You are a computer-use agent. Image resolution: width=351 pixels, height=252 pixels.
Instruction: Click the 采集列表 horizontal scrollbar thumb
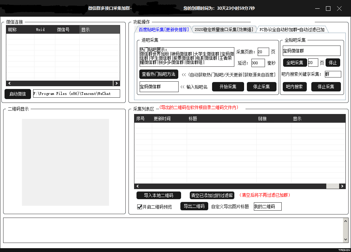pos(333,186)
